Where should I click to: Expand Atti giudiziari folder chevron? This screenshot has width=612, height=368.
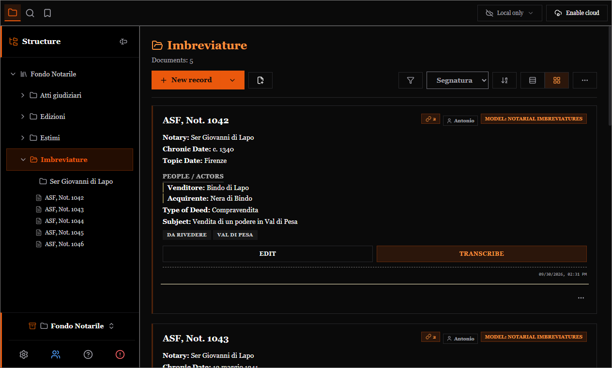(23, 95)
